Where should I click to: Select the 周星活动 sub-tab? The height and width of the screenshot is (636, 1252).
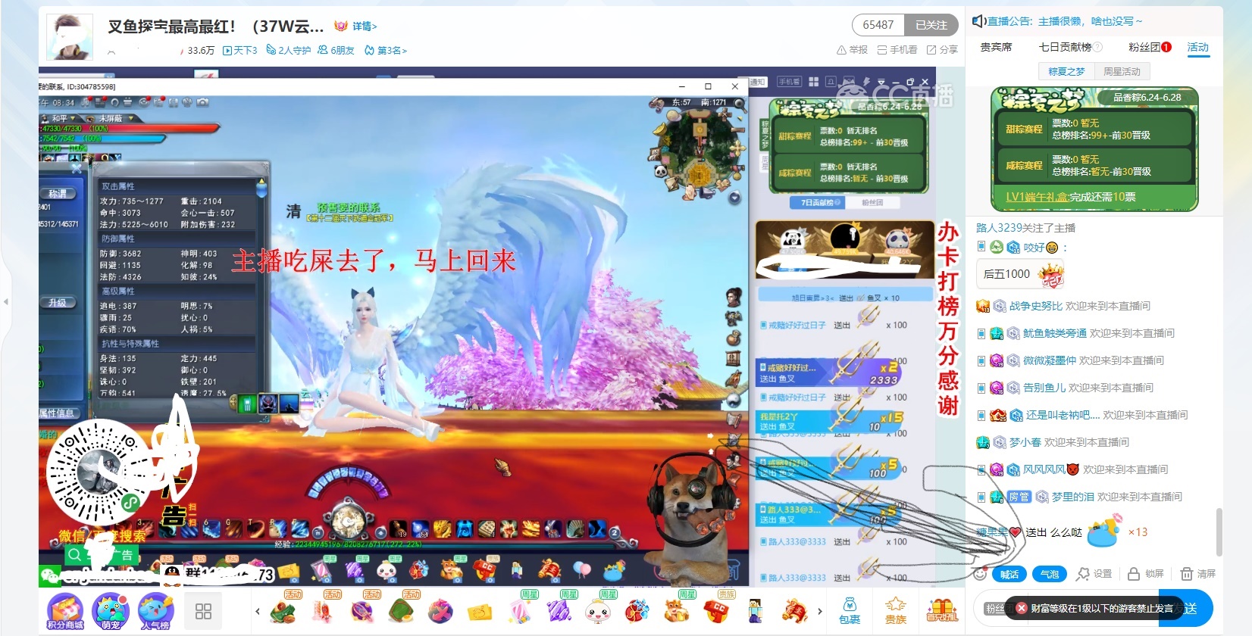pyautogui.click(x=1122, y=71)
